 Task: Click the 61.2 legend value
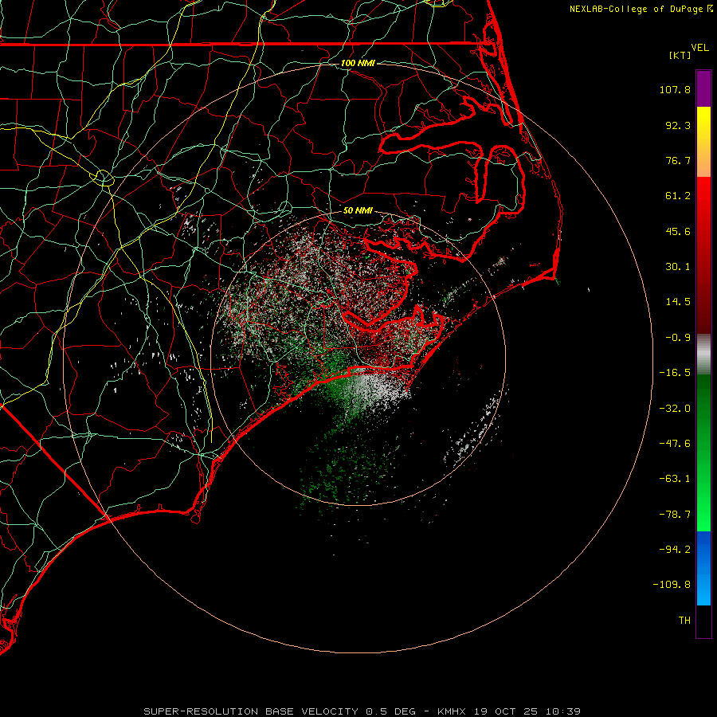pyautogui.click(x=678, y=196)
